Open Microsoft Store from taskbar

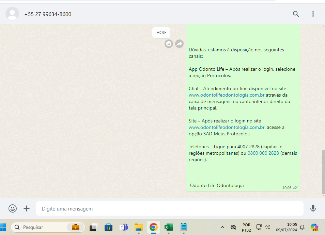click(x=108, y=227)
